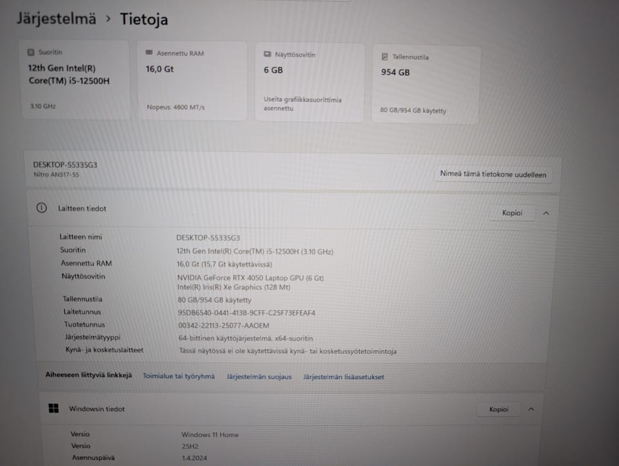Image resolution: width=619 pixels, height=466 pixels.
Task: Click Windows 11 Home version text
Action: [x=210, y=434]
